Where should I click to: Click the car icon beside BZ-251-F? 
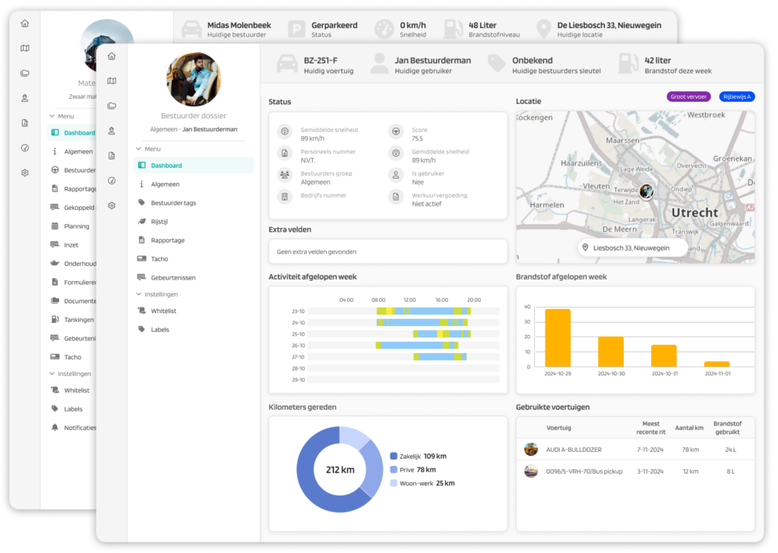287,65
